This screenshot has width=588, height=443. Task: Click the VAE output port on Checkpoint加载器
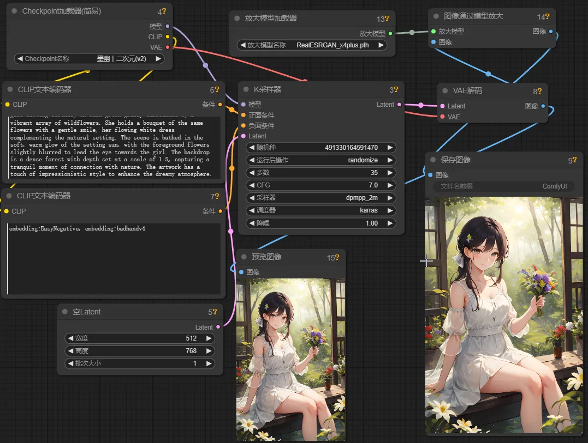(x=168, y=47)
